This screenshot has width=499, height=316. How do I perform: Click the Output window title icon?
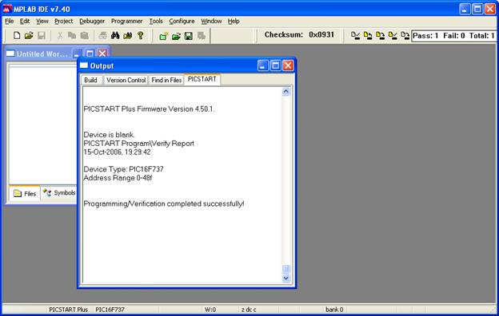tap(84, 65)
